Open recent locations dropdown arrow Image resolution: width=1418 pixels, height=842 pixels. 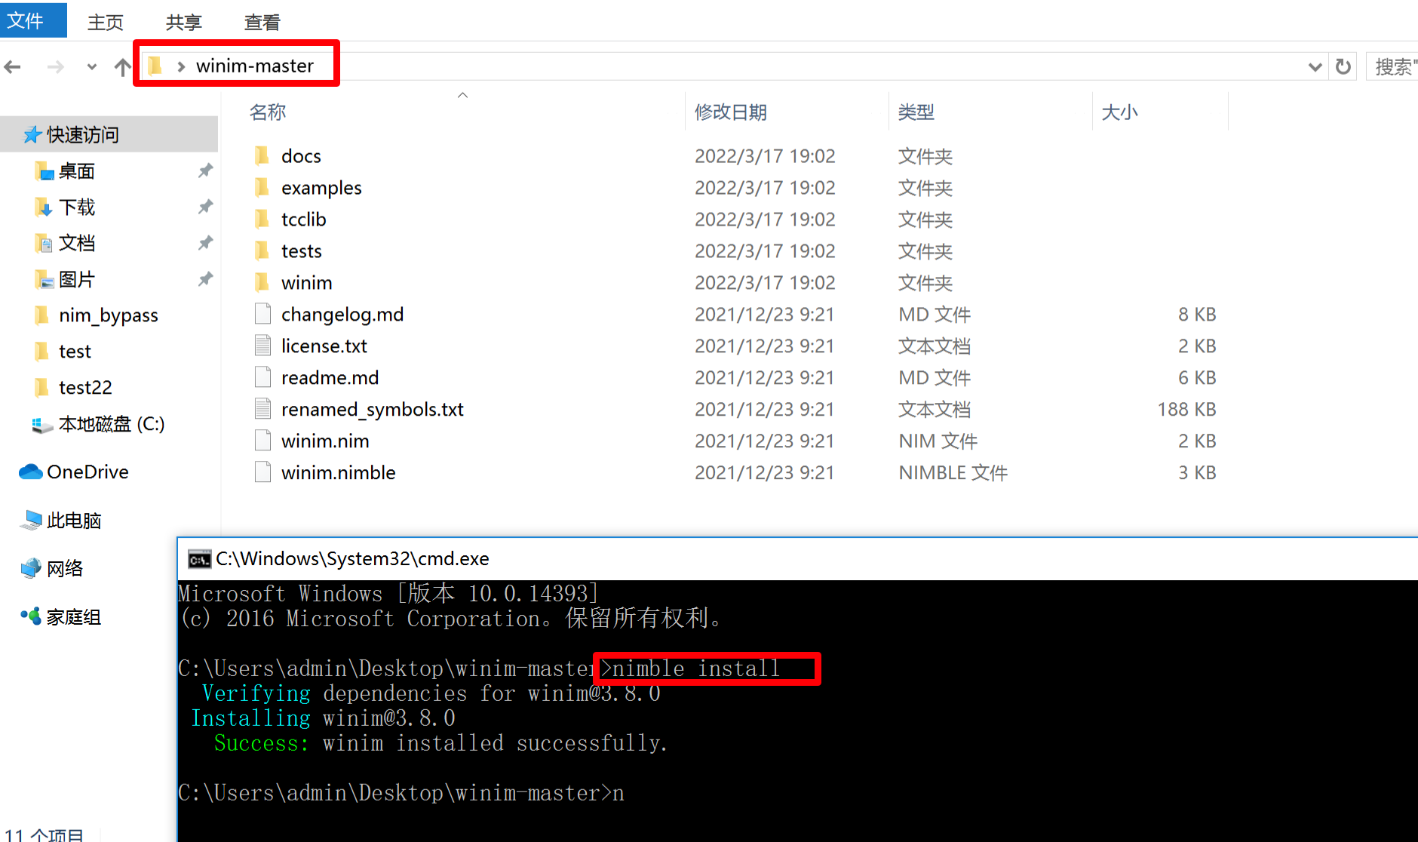tap(91, 67)
